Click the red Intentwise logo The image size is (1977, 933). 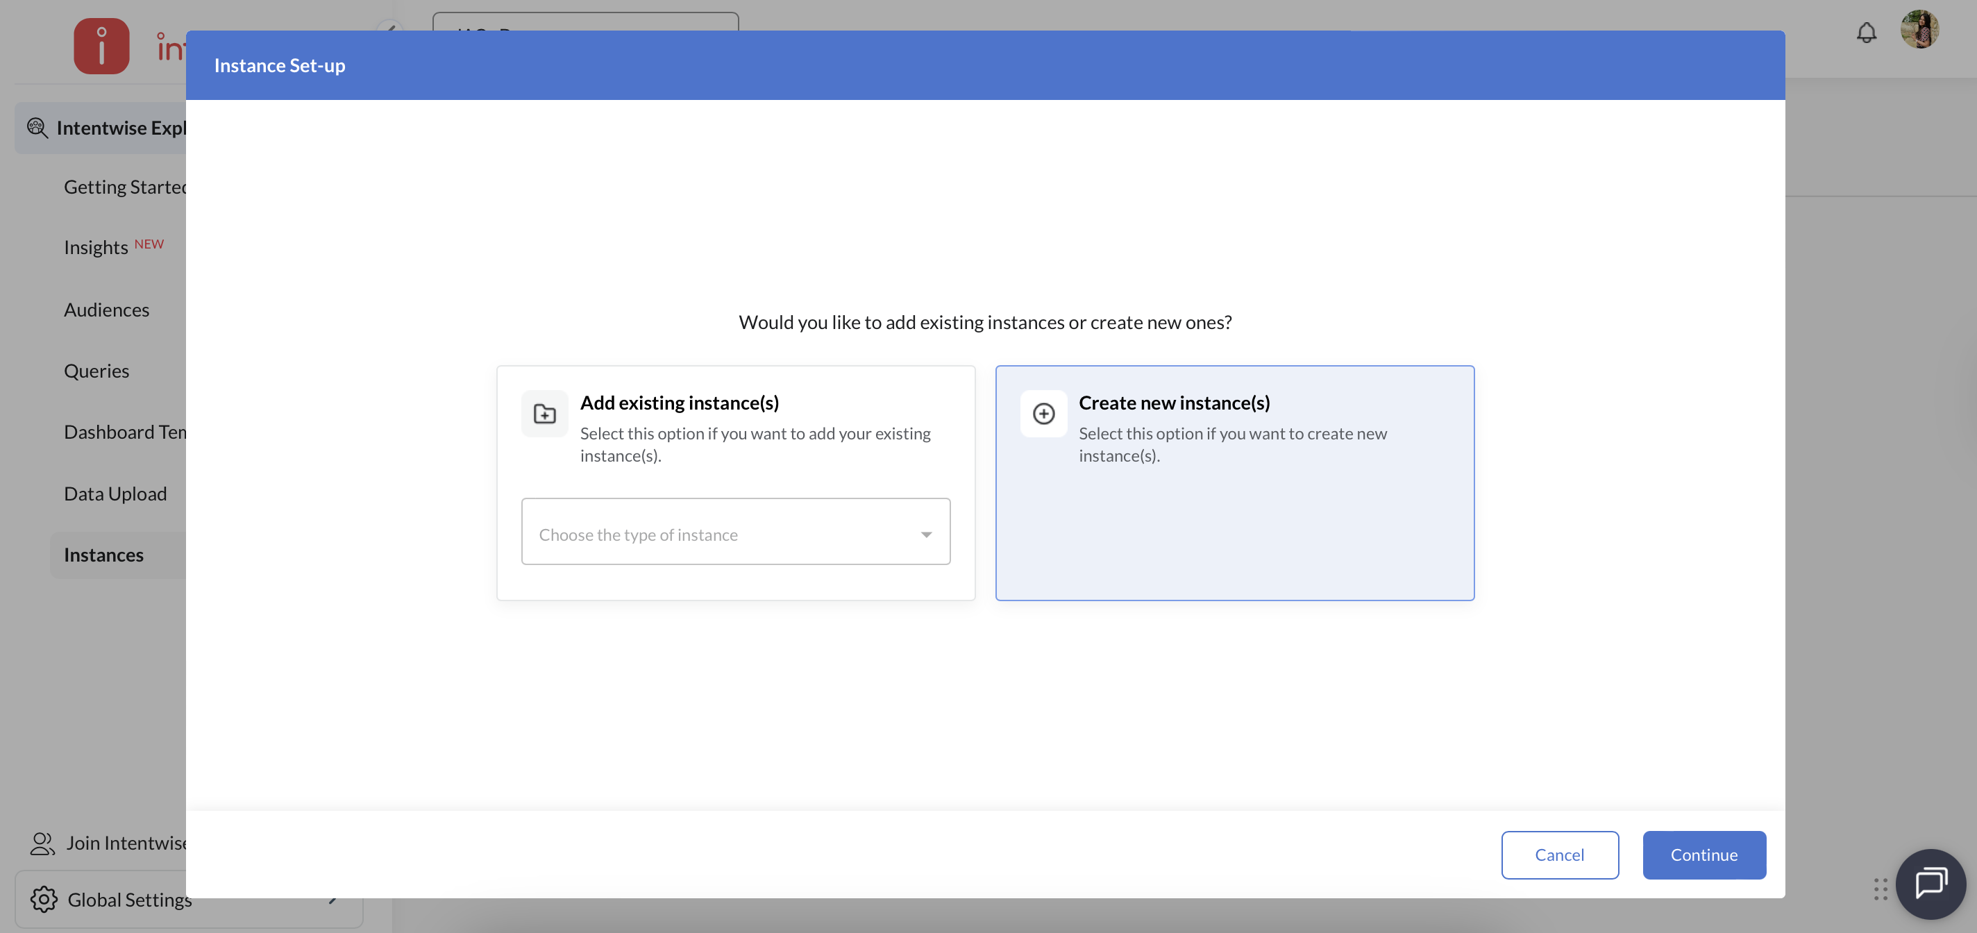pyautogui.click(x=101, y=46)
